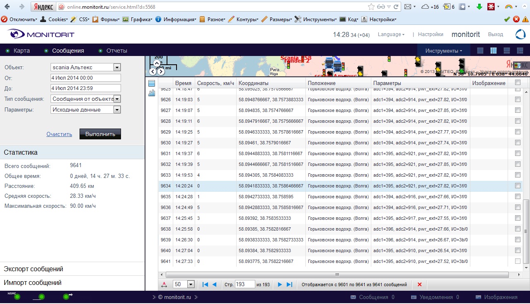Pan map up with arrow button
The width and height of the screenshot is (530, 304).
157,63
